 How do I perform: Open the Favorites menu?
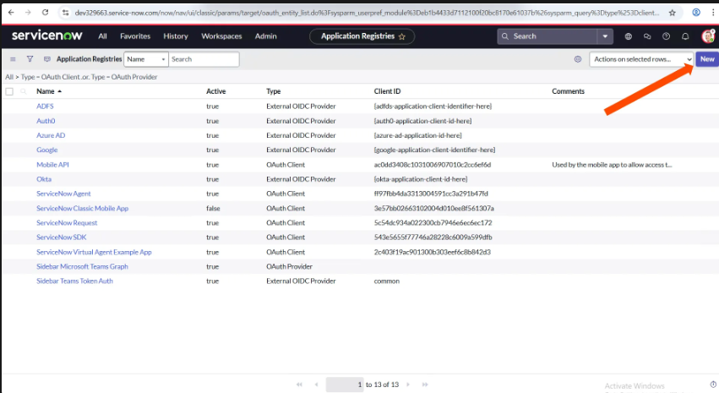click(x=135, y=36)
